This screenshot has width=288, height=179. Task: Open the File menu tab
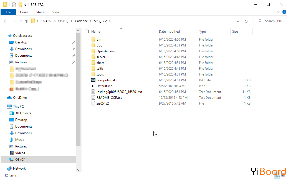pos(8,12)
